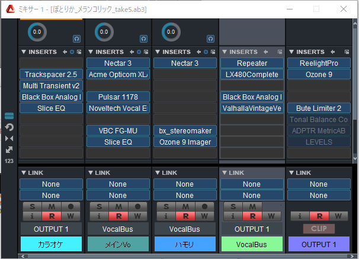Mute the カラオケ channel
The image size is (359, 259).
coord(52,207)
